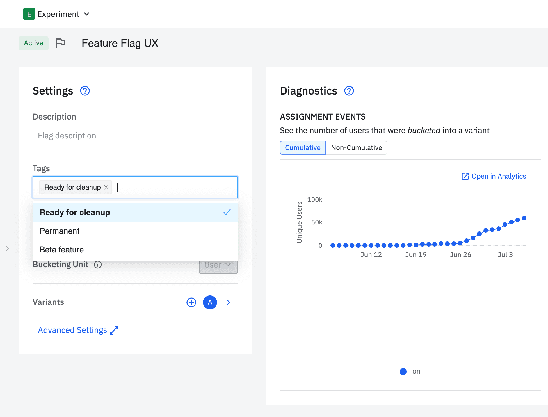The image size is (548, 417).
Task: Open the Settings help tooltip icon
Action: 85,91
